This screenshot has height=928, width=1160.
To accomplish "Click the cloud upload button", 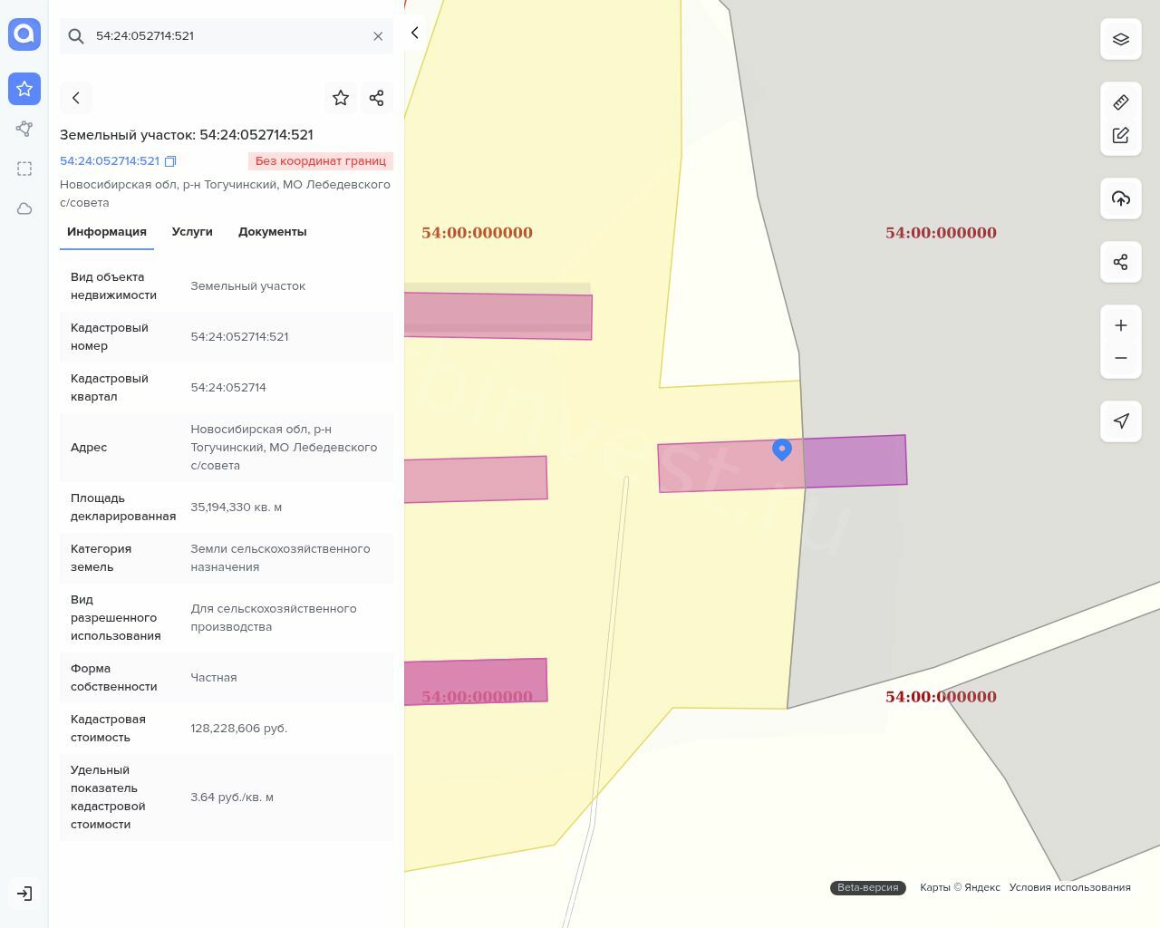I will pos(1121,198).
